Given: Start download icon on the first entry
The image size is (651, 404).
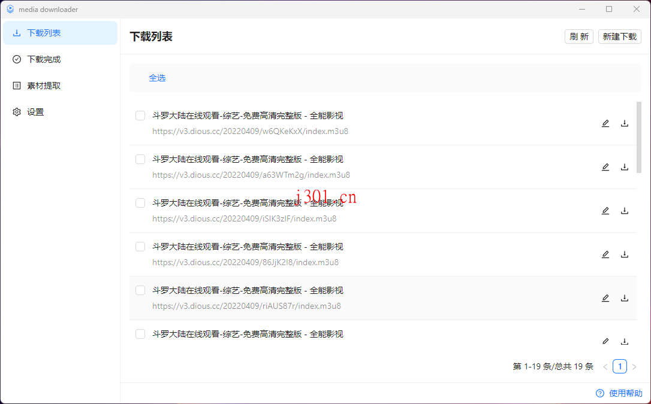Looking at the screenshot, I should tap(625, 123).
